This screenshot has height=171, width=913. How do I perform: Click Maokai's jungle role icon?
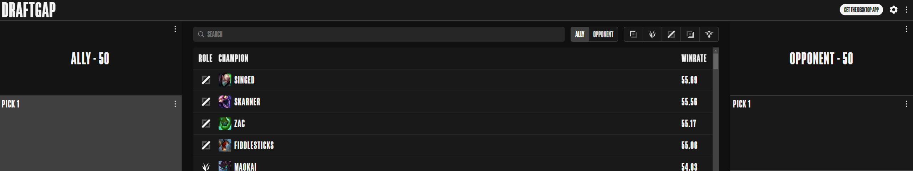click(206, 166)
